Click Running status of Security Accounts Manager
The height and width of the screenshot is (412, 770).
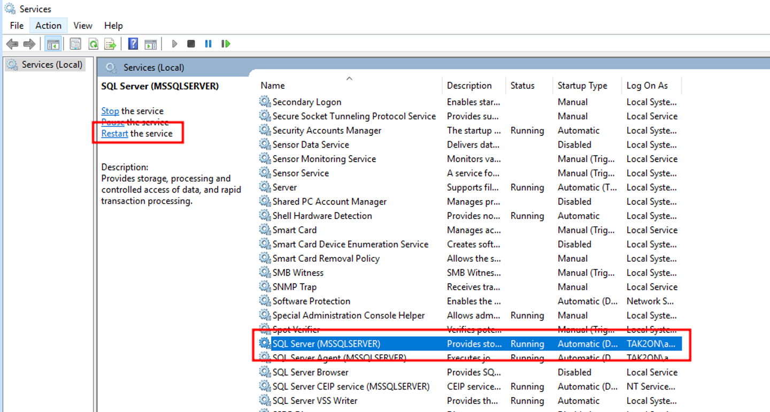pos(527,130)
